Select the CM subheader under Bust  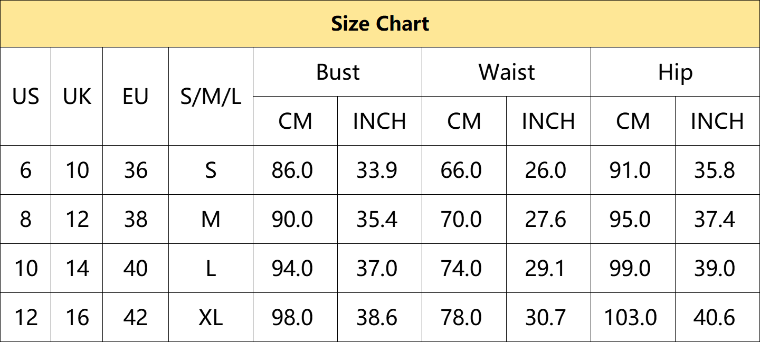[296, 121]
